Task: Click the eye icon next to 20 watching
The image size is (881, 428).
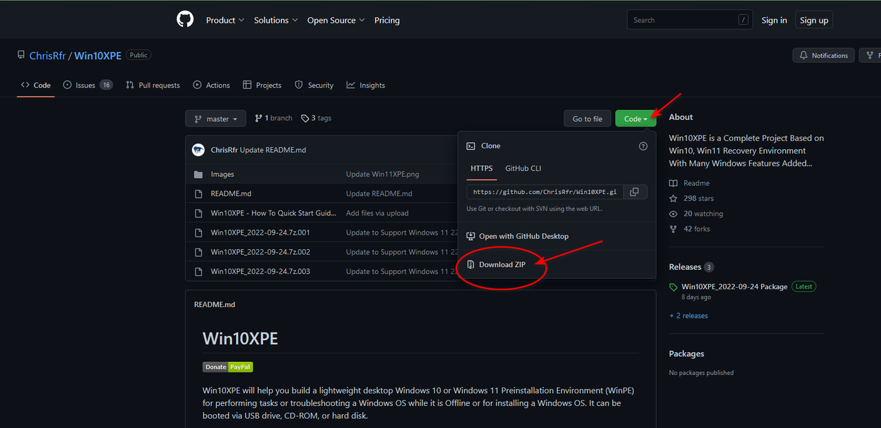Action: click(x=673, y=213)
